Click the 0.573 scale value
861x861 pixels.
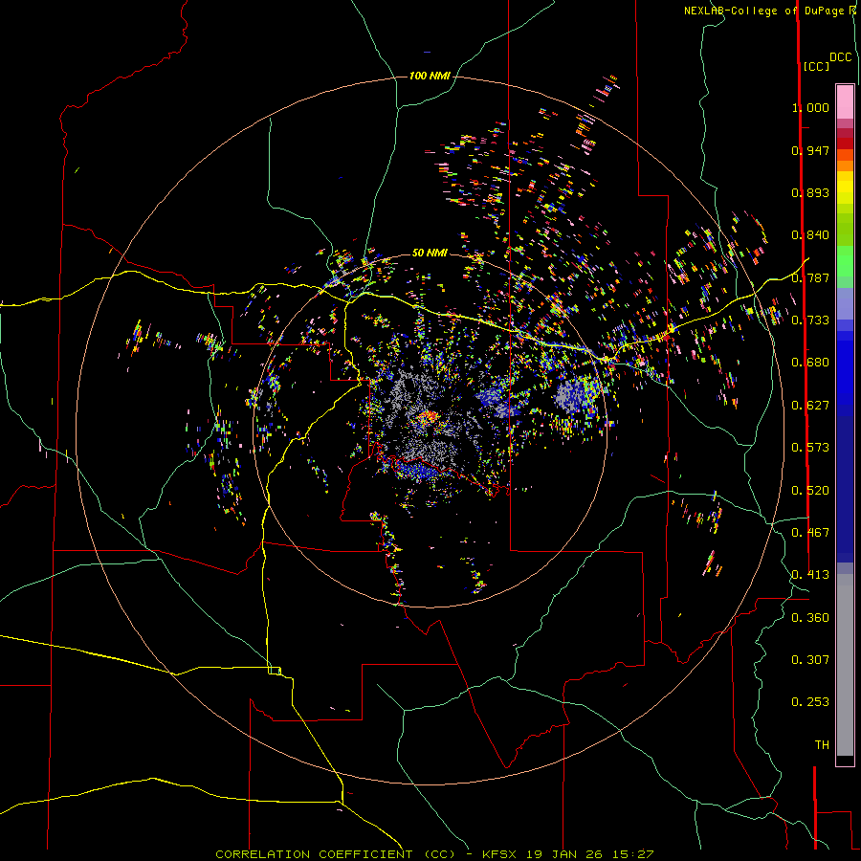810,448
